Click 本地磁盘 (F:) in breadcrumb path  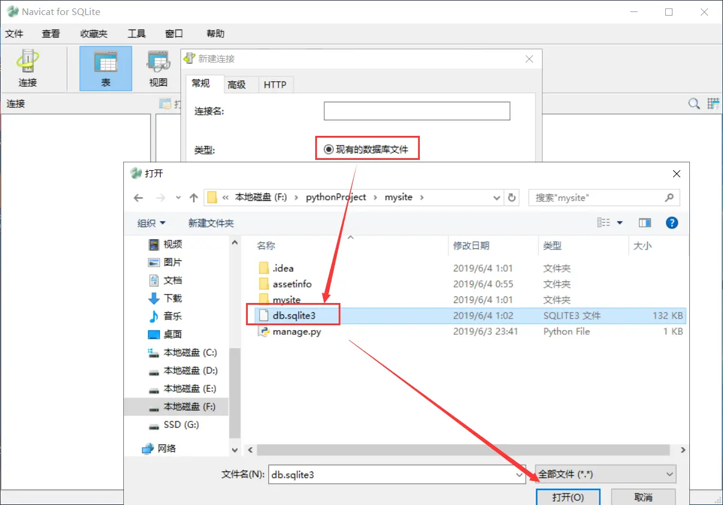261,197
